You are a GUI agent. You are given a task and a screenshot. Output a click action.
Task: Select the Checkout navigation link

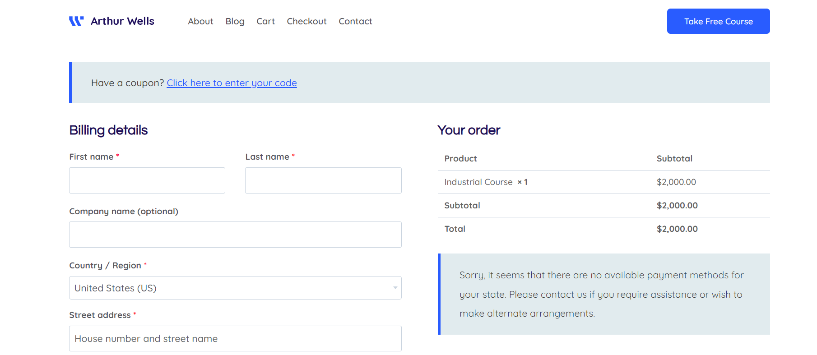[306, 21]
